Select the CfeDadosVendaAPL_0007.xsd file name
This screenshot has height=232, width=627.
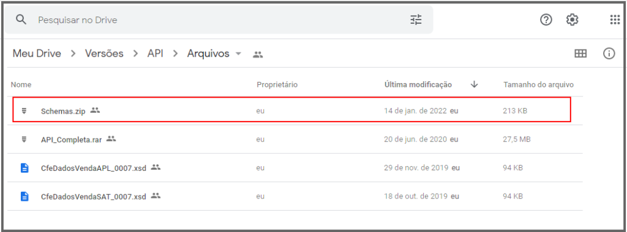point(94,168)
